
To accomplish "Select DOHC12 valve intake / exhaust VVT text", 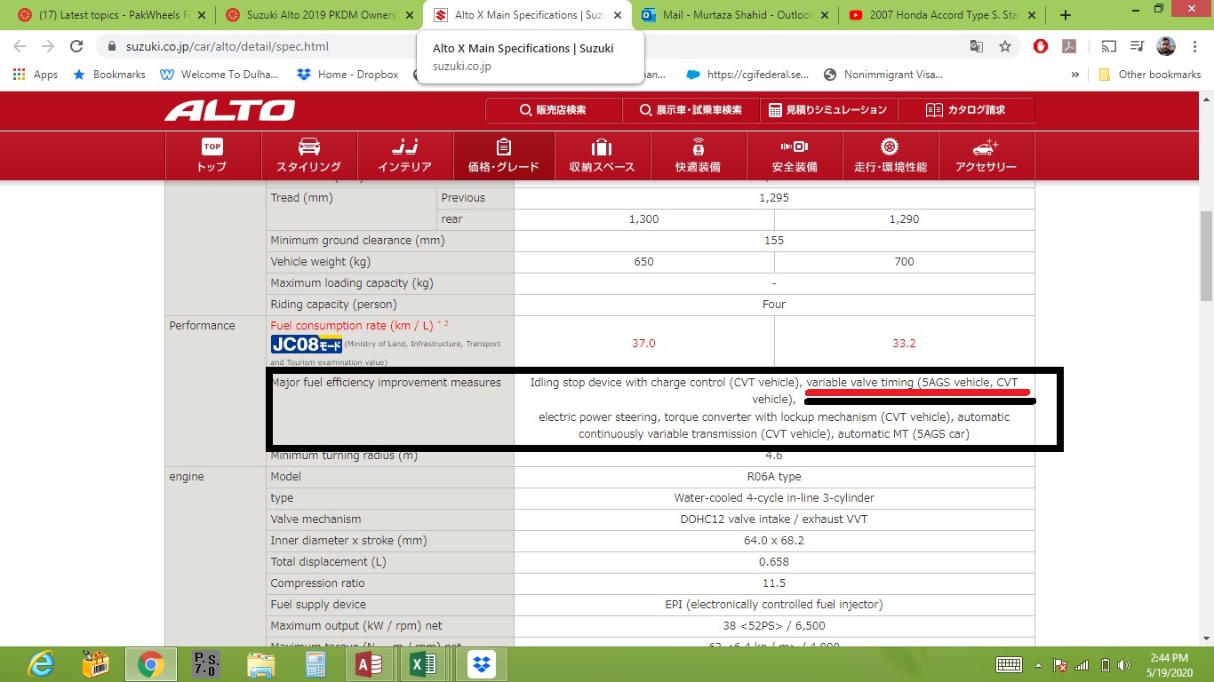I will pos(774,519).
